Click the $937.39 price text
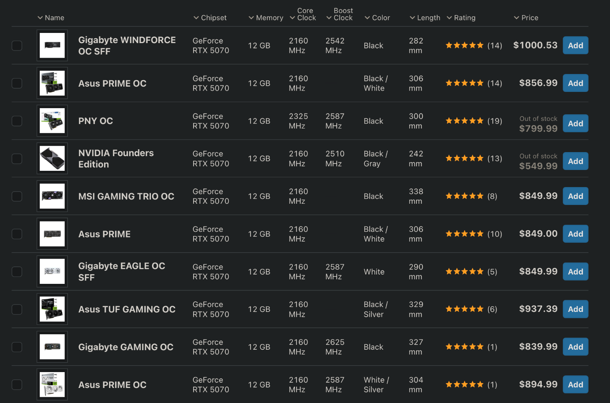 (538, 309)
